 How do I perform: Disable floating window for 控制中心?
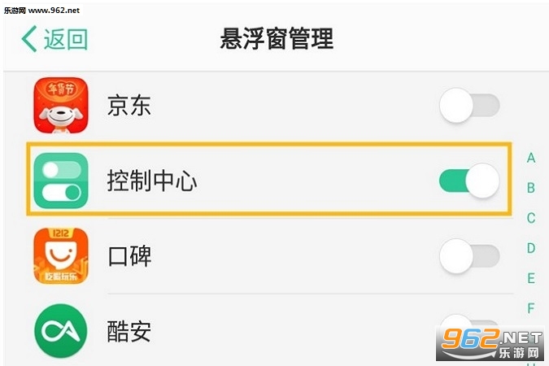469,181
